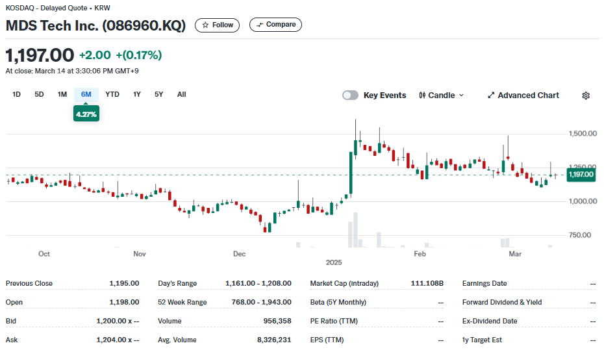
Task: Show the All time range
Action: click(x=181, y=94)
